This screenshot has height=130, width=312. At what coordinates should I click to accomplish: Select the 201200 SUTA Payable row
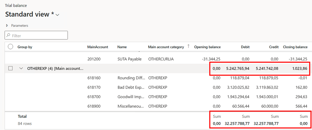(158, 59)
